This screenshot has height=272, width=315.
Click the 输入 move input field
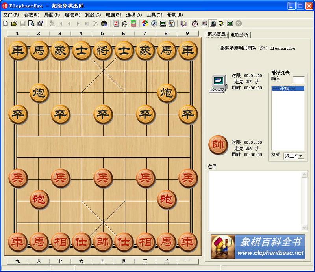click(x=298, y=80)
